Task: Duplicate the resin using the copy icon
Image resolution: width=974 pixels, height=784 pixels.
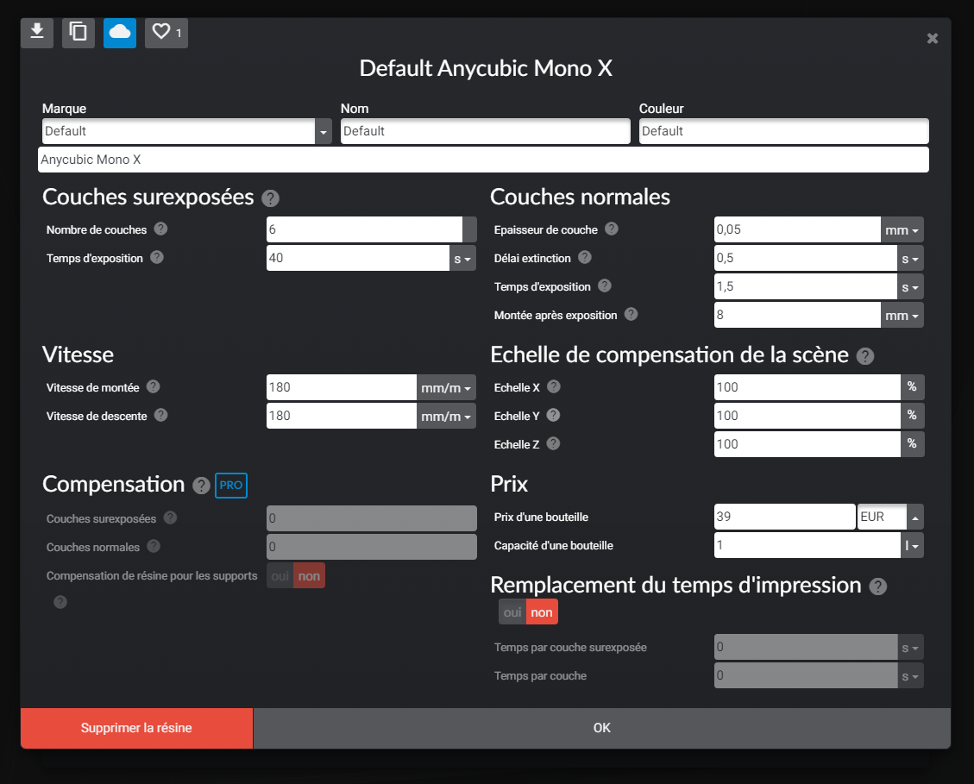Action: pyautogui.click(x=79, y=32)
